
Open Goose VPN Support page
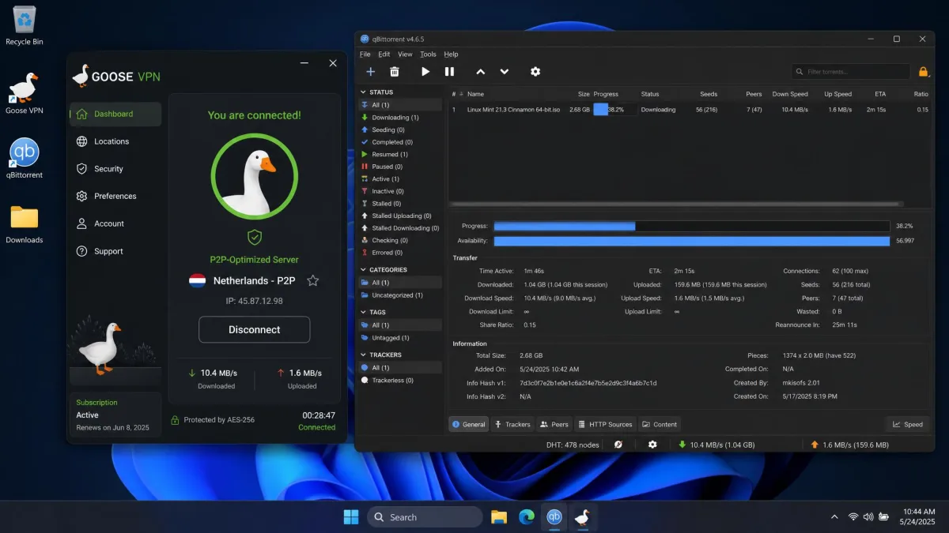pyautogui.click(x=115, y=251)
